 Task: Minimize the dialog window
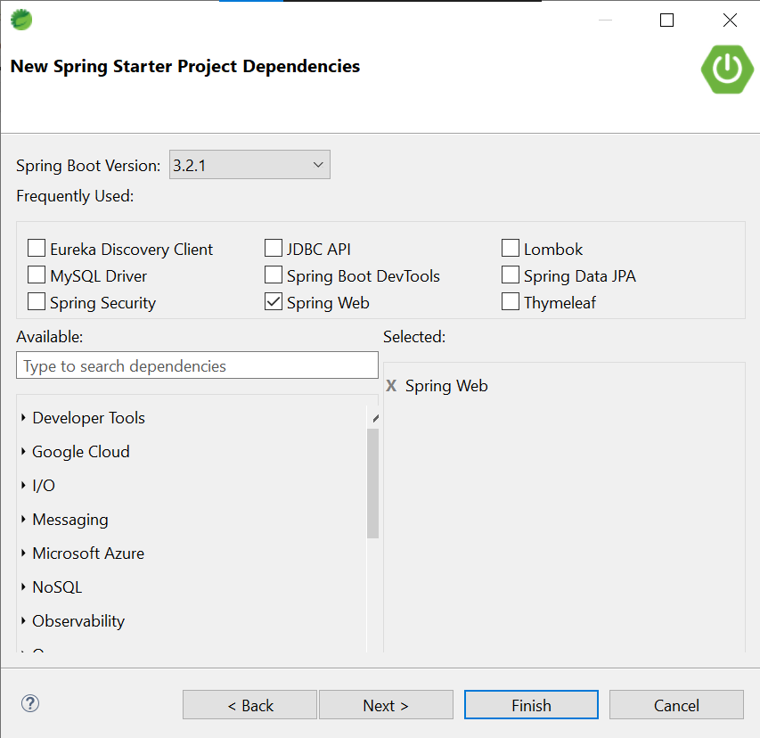tap(605, 20)
